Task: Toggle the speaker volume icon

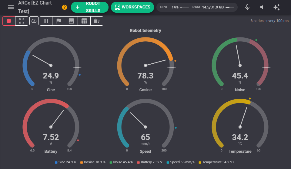Action: [x=262, y=7]
